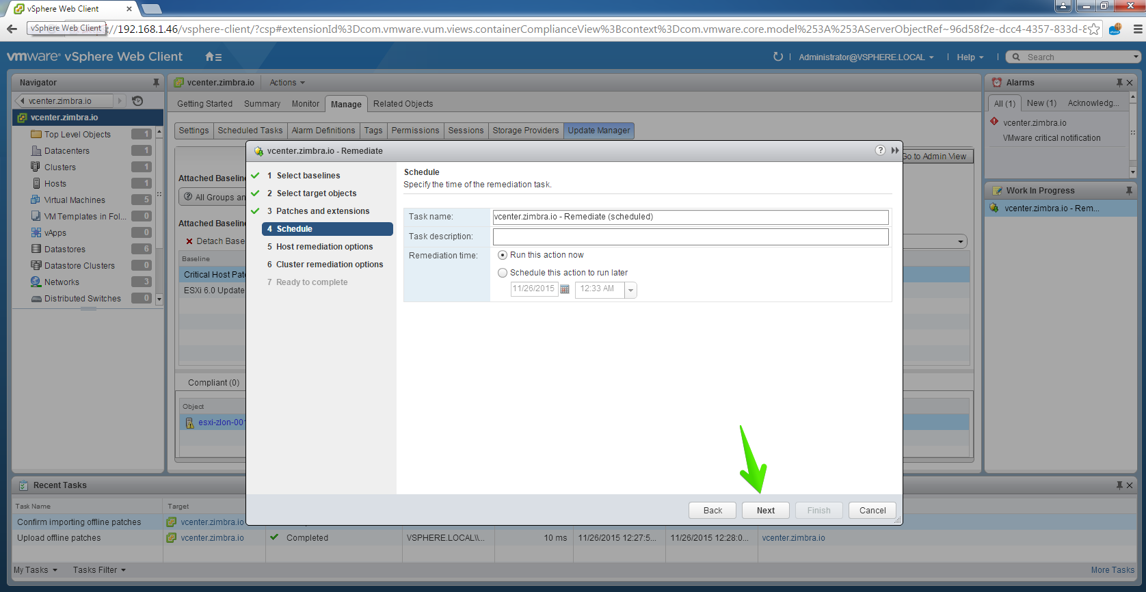Open the Permissions sub-tab
Image resolution: width=1146 pixels, height=592 pixels.
tap(415, 131)
